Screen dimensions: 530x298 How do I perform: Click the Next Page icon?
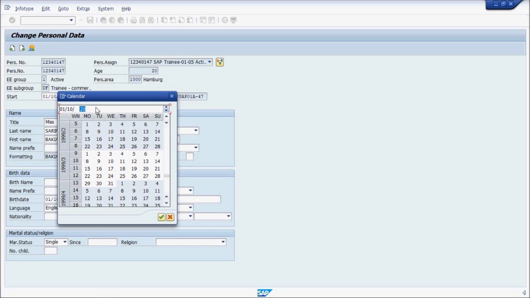[181, 20]
